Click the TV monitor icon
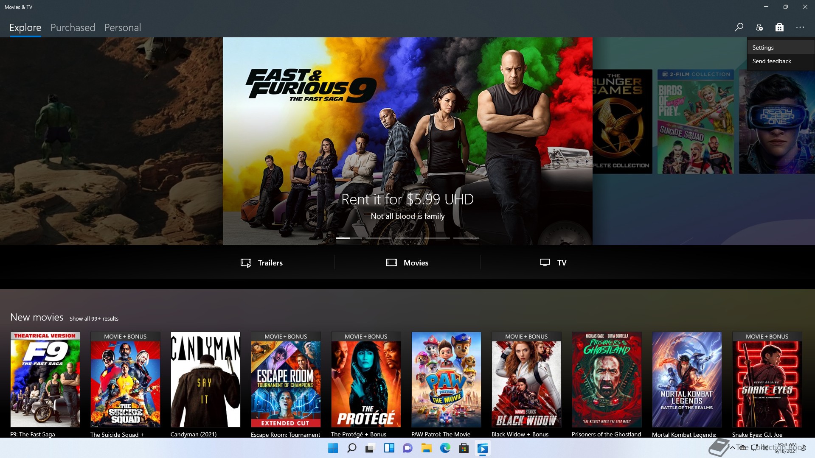This screenshot has width=815, height=458. [545, 263]
